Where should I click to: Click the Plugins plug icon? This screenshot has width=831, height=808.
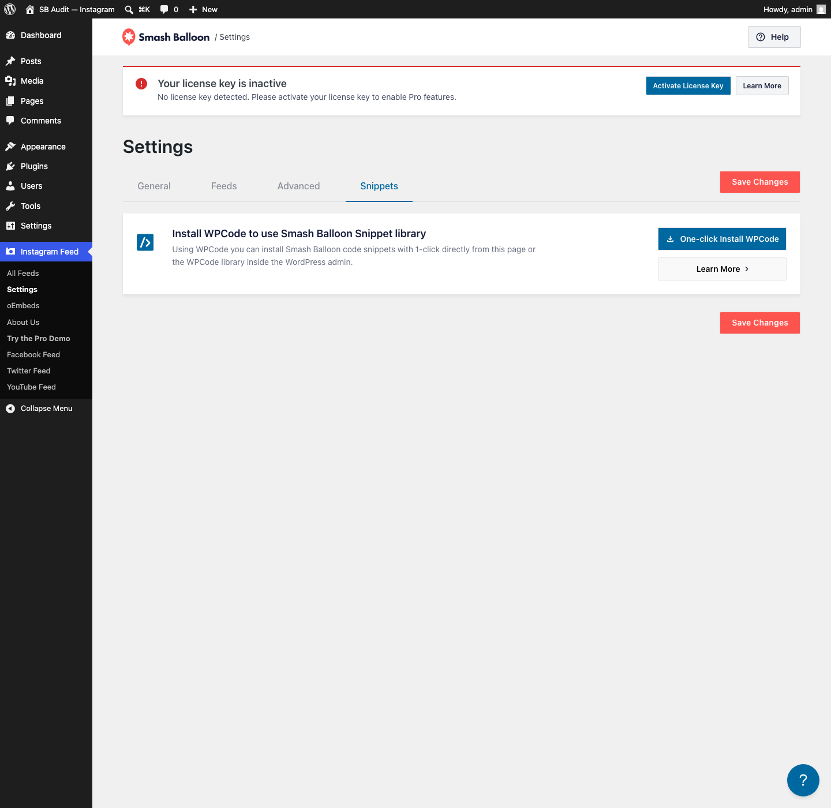tap(10, 166)
